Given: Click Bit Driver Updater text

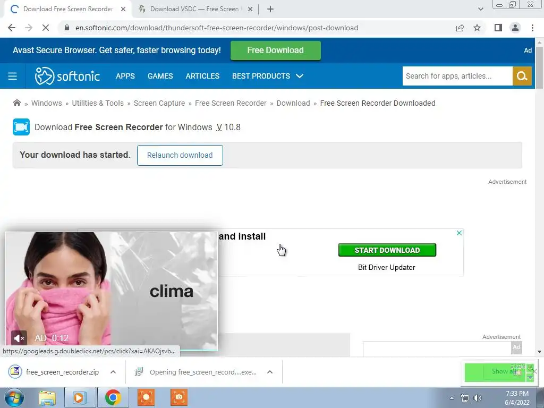Looking at the screenshot, I should click(387, 268).
